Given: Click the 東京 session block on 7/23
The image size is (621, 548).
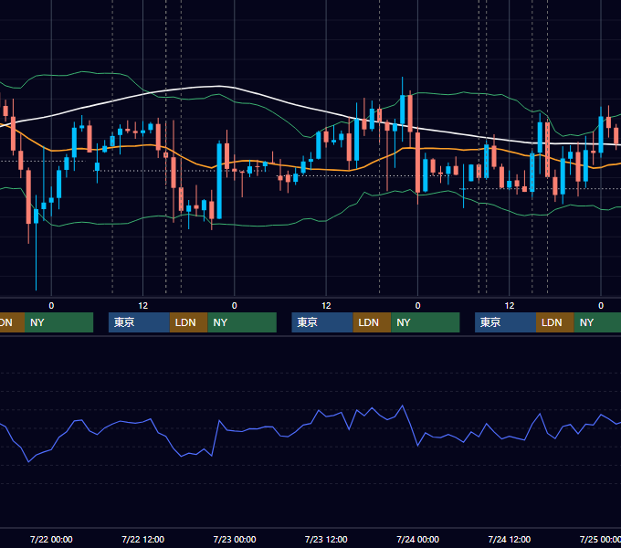Looking at the screenshot, I should [322, 322].
